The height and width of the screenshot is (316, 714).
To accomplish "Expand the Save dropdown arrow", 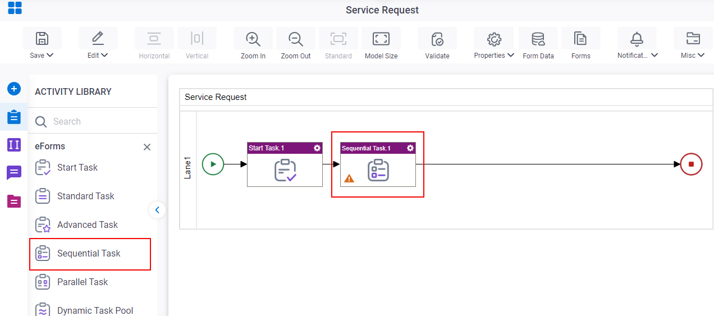I will [x=50, y=55].
